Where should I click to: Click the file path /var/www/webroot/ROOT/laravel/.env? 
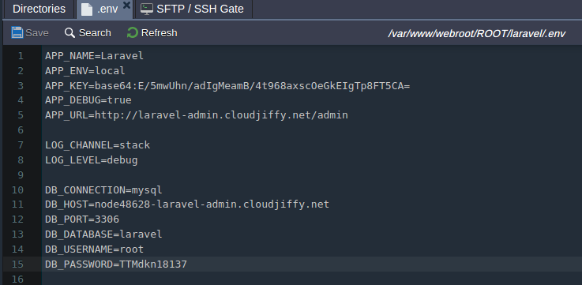[477, 34]
